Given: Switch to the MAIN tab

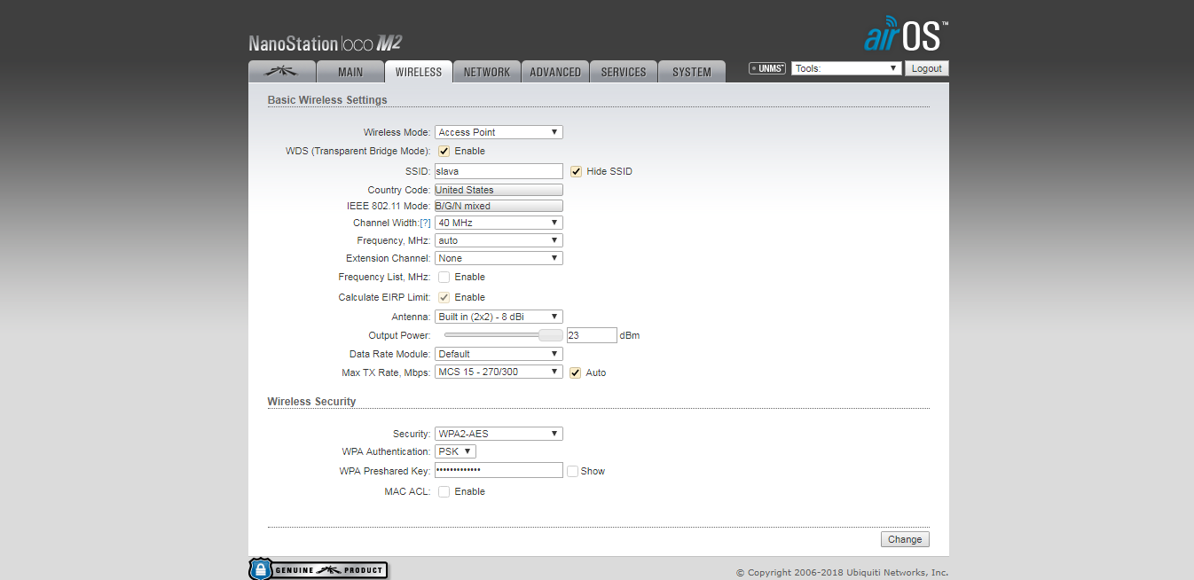Looking at the screenshot, I should coord(350,72).
